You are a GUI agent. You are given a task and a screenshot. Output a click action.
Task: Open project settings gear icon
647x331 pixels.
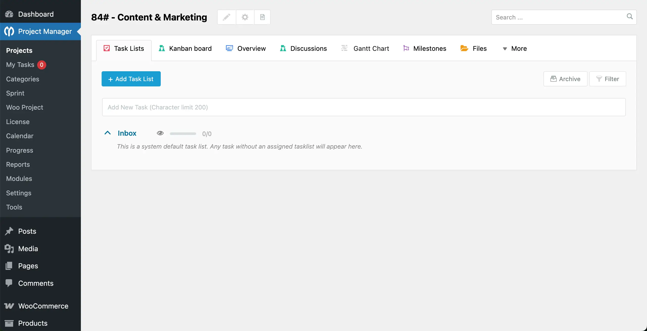click(244, 17)
